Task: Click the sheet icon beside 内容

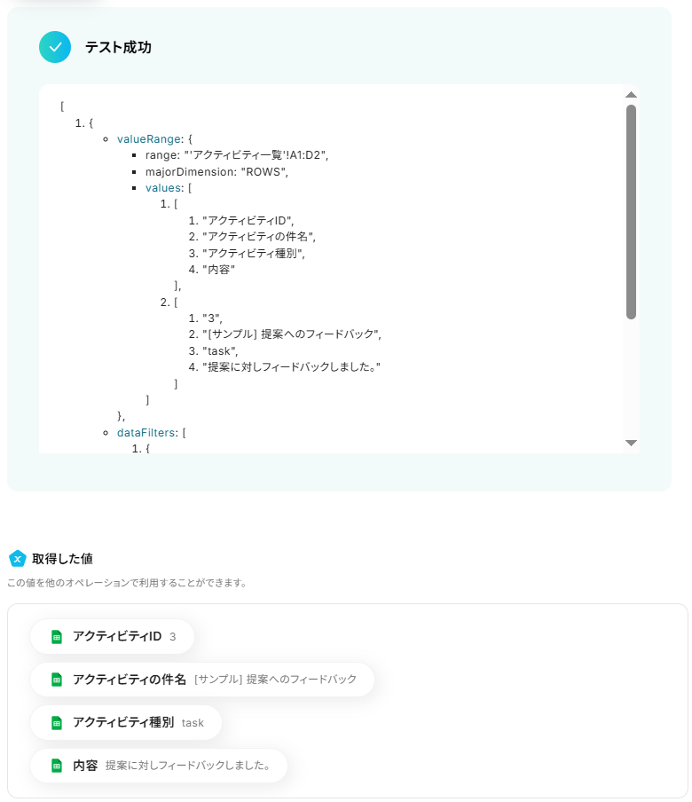Action: click(x=57, y=766)
